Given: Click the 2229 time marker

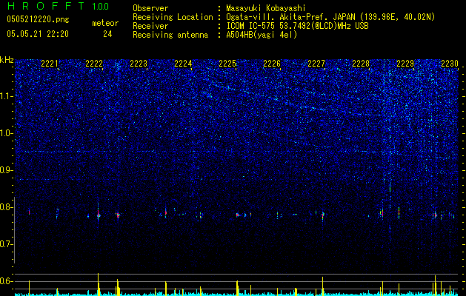Looking at the screenshot, I should 405,64.
